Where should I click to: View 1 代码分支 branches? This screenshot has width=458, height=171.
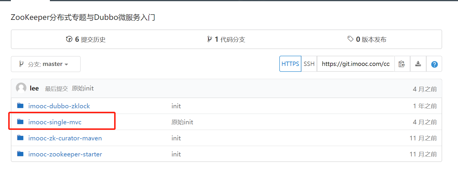(x=226, y=39)
